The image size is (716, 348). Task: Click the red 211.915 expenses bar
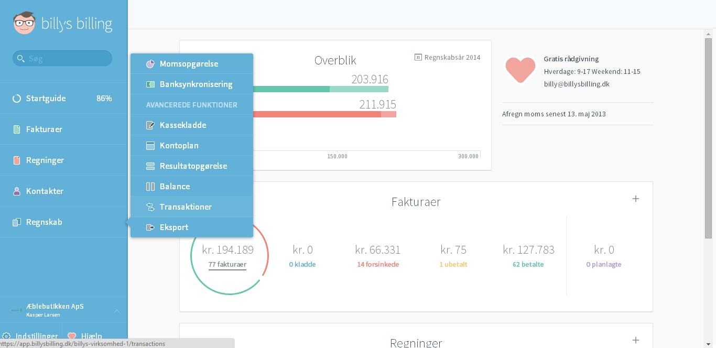324,114
